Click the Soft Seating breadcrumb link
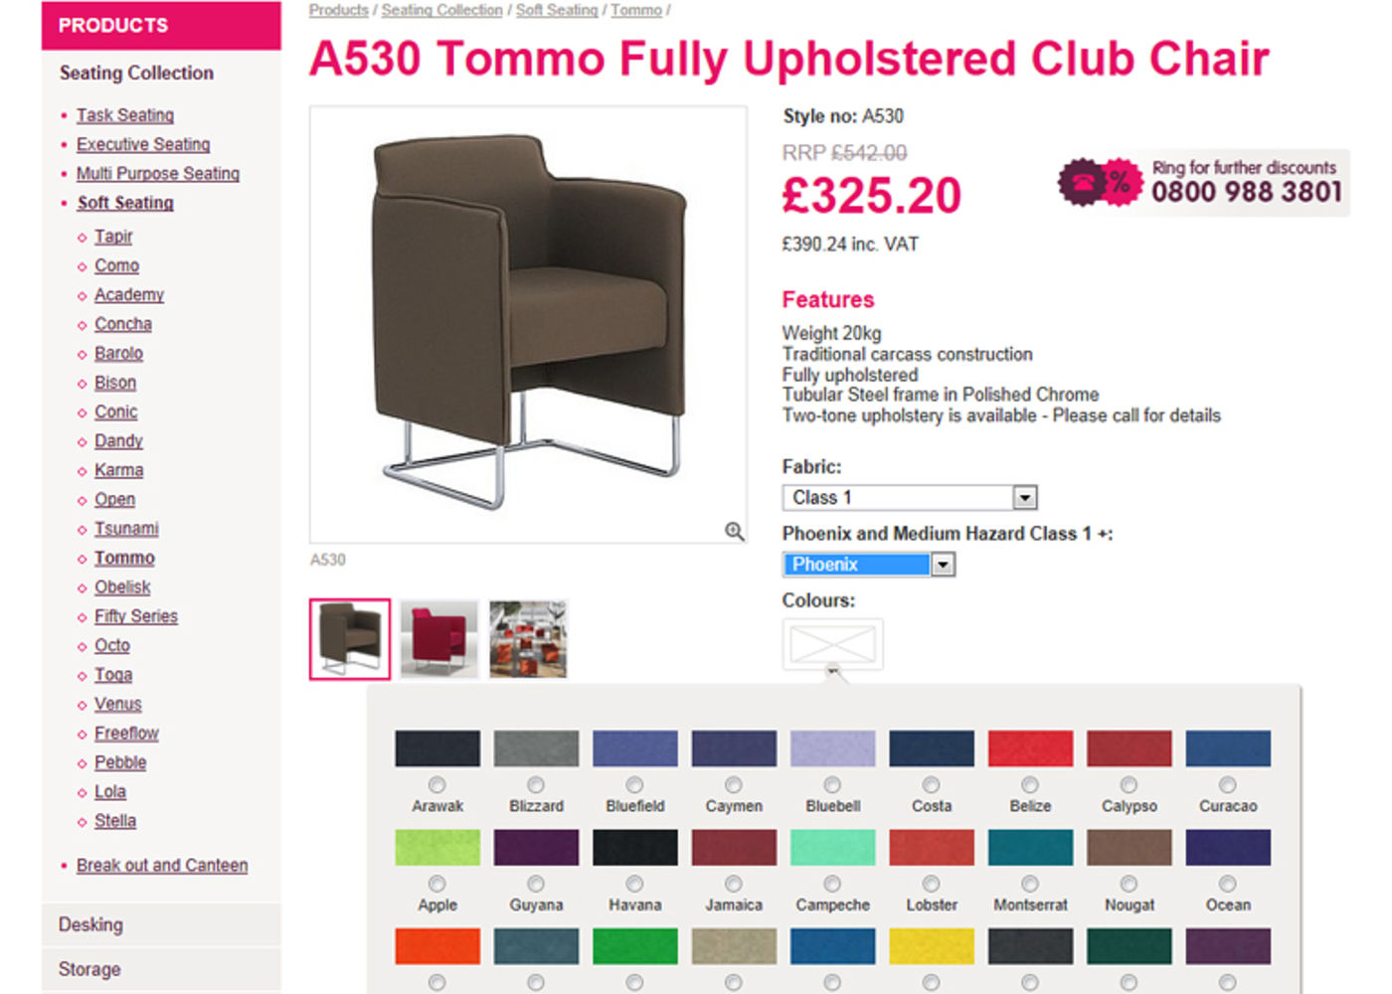Viewport: 1392px width, 994px height. pyautogui.click(x=557, y=10)
